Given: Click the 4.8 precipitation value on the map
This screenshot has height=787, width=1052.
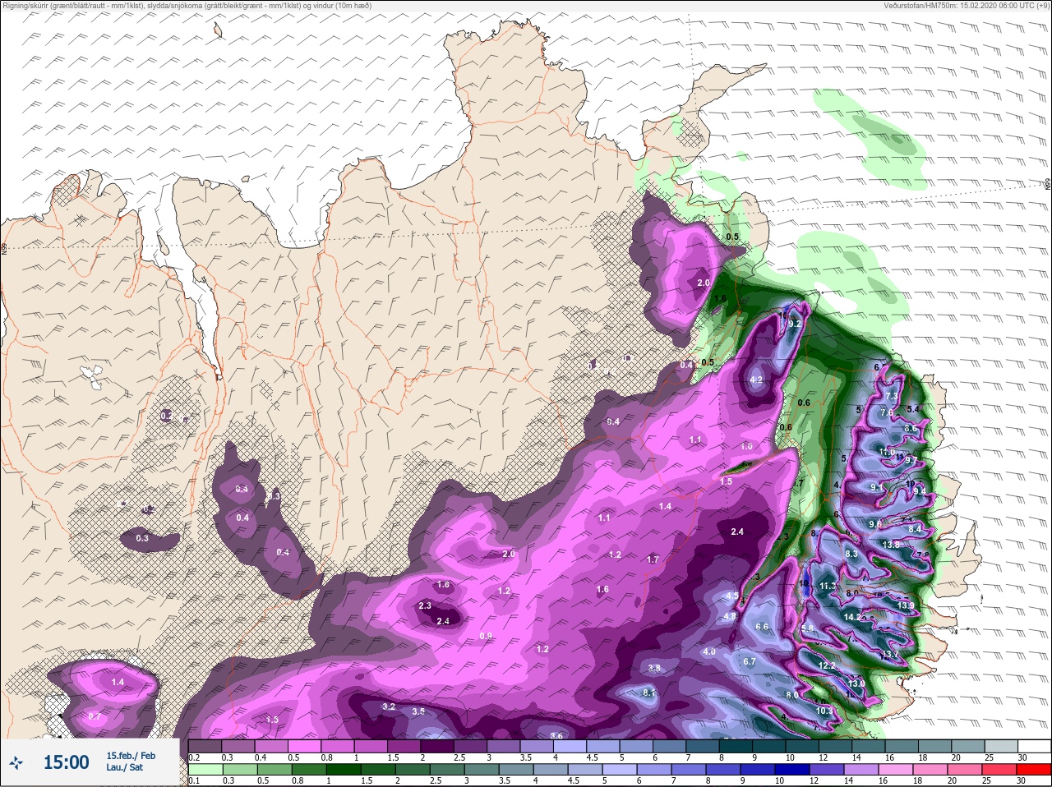Looking at the screenshot, I should (729, 616).
